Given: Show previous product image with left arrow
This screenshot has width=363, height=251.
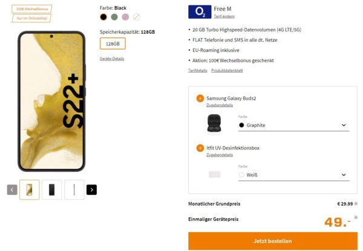Looking at the screenshot, I should coord(12,190).
